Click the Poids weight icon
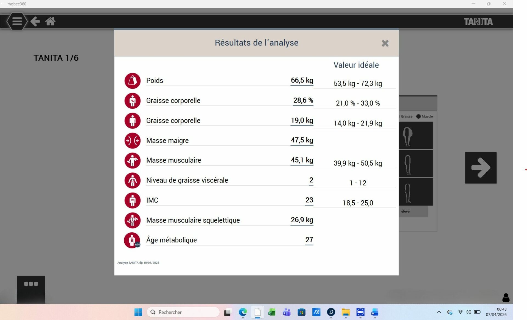527x320 pixels. point(132,81)
